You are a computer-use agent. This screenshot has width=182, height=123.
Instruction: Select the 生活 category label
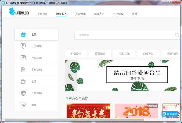coord(34,81)
